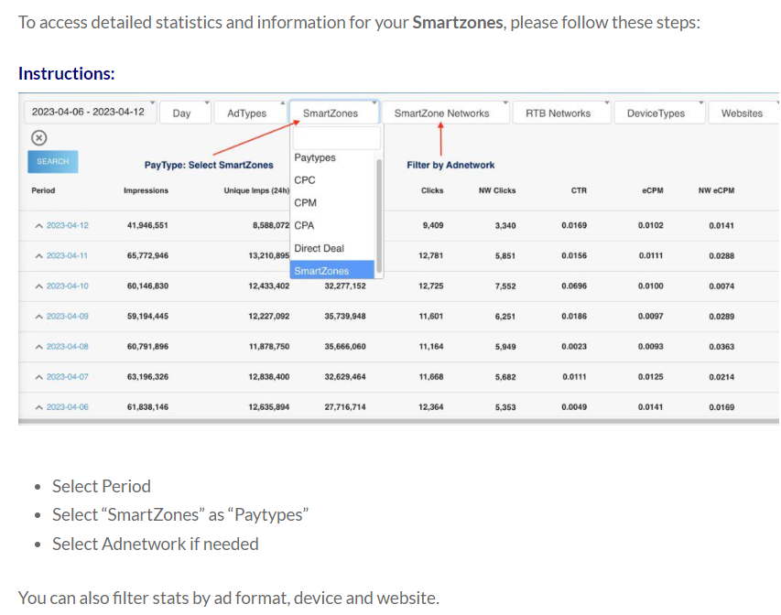Screen dimensions: 781x615
Task: Open the DeviceTypes dropdown
Action: pos(659,113)
